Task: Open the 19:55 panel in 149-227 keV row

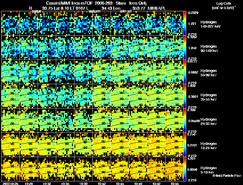Action: (175, 23)
